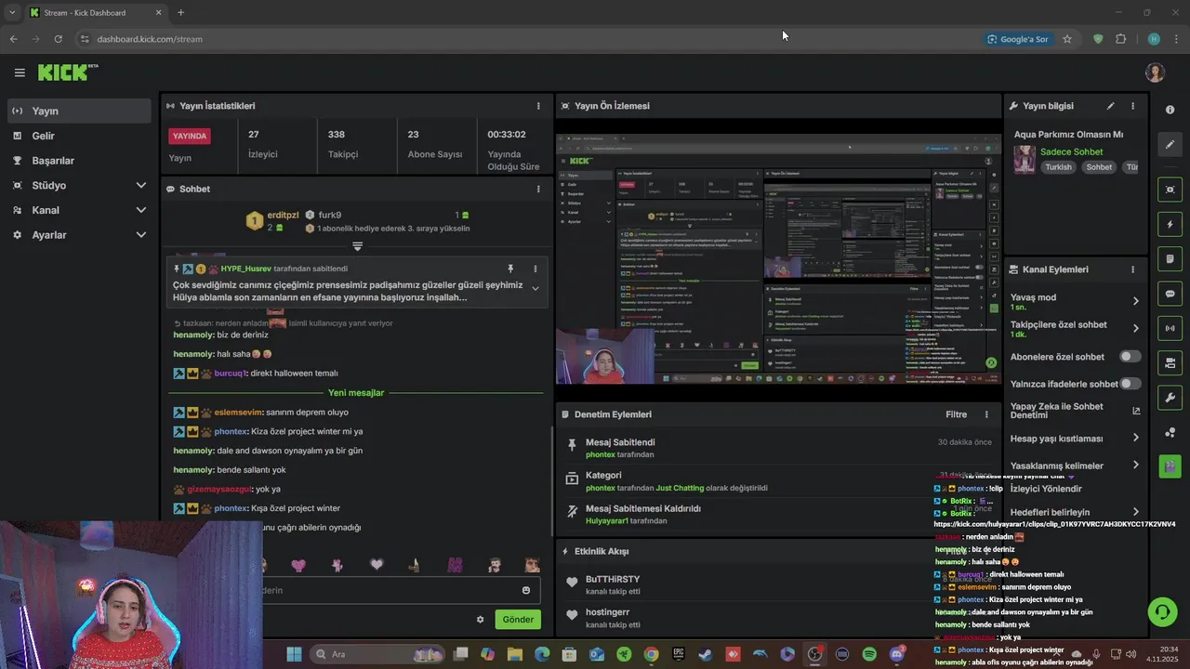Viewport: 1190px width, 669px height.
Task: Click the green clapperboard icon in right sidebar
Action: [1170, 466]
